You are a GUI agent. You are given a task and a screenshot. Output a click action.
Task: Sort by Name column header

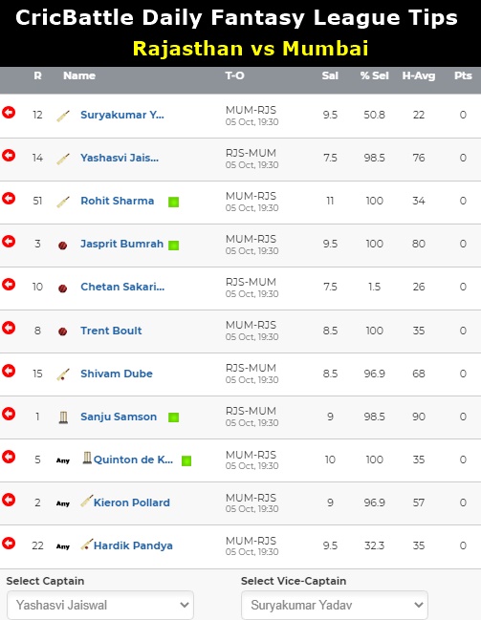pyautogui.click(x=79, y=75)
